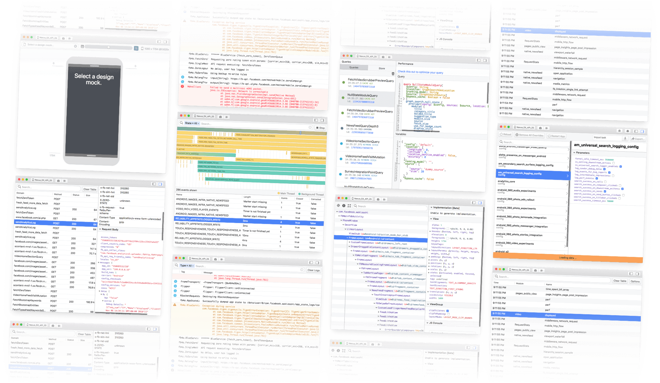Image resolution: width=660 pixels, height=383 pixels.
Task: Expand analytics_core config with its chevron
Action: 567,185
